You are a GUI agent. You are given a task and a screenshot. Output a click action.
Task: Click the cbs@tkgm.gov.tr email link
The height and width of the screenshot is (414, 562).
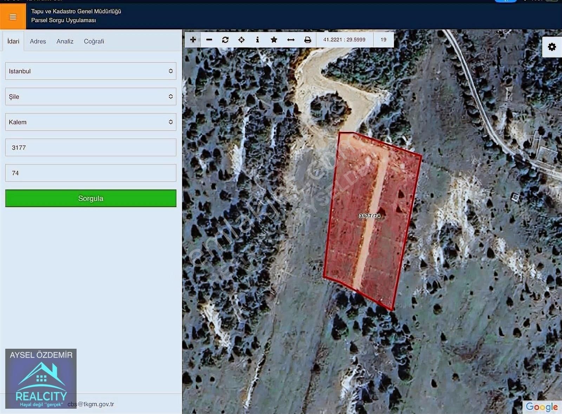[x=91, y=404]
